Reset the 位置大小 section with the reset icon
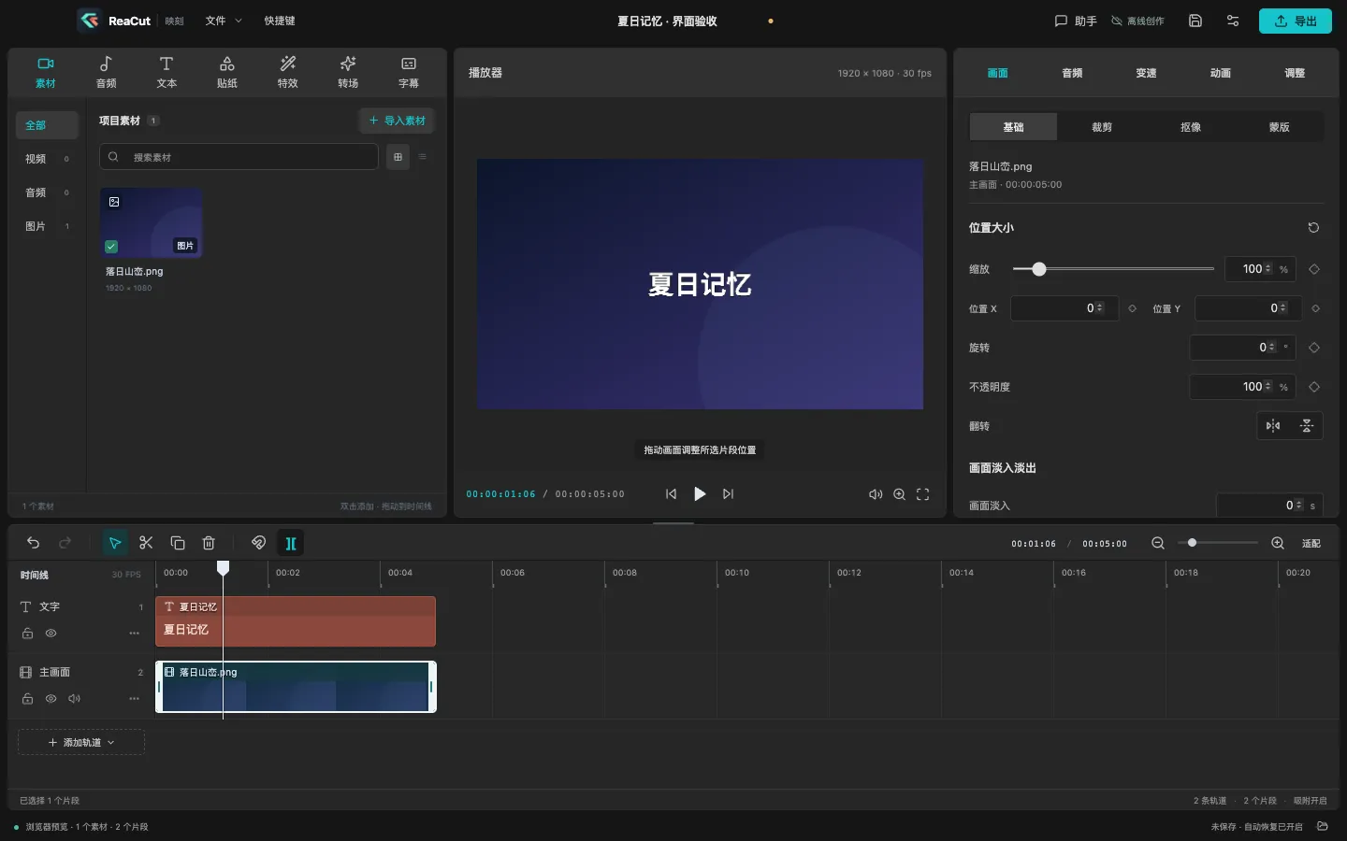Image resolution: width=1347 pixels, height=841 pixels. pos(1313,228)
